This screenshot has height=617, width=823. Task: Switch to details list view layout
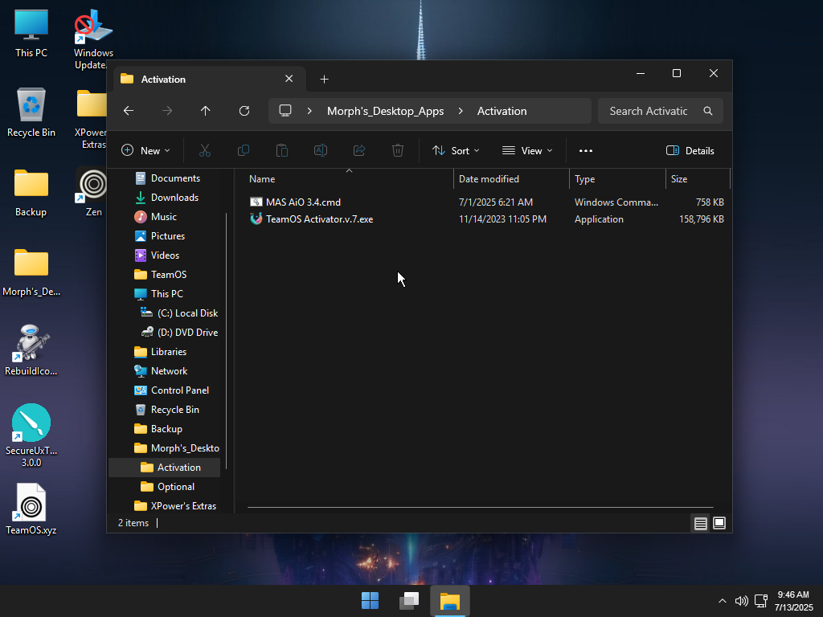click(x=701, y=523)
